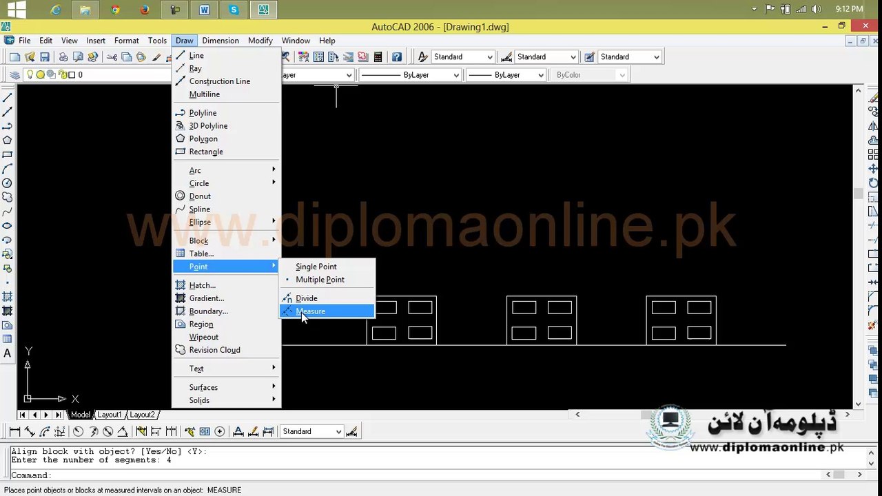
Task: Select the Multiline Text tool in the Draw toolbar
Action: coord(8,353)
